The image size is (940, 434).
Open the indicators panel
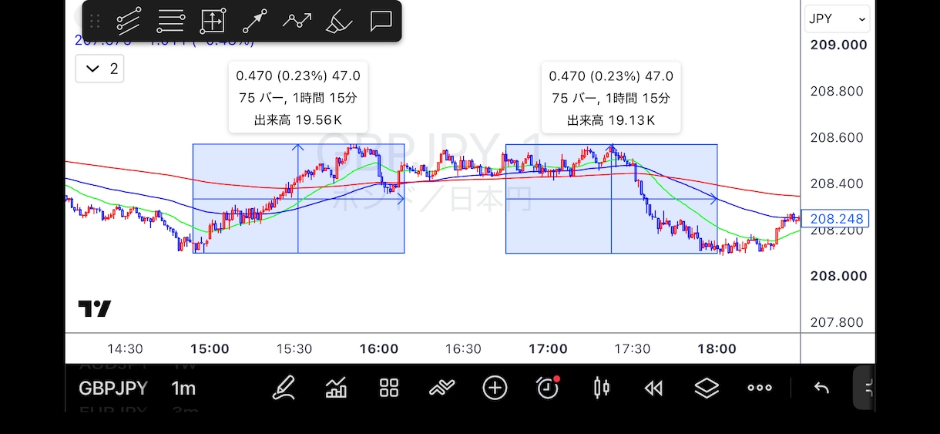click(336, 388)
